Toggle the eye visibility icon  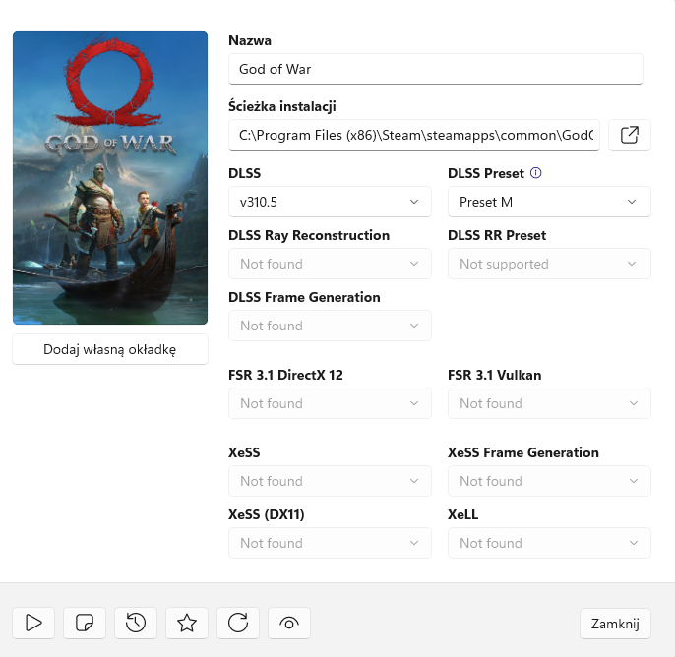point(289,623)
